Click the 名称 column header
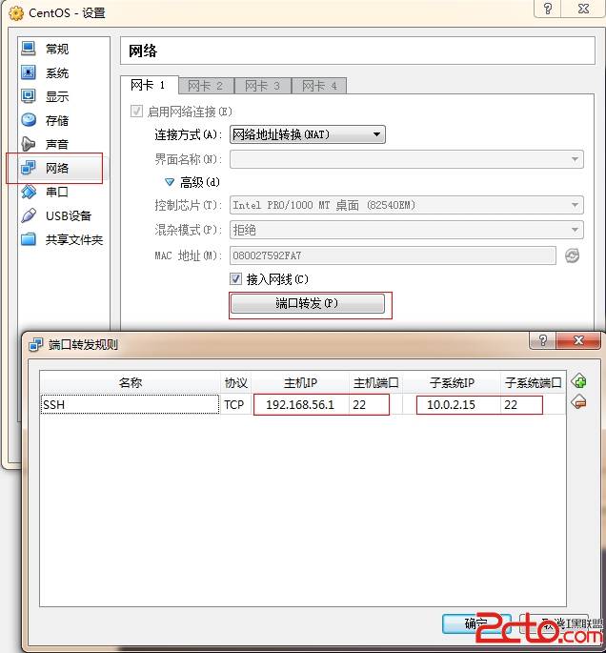The height and width of the screenshot is (653, 606). [x=130, y=382]
